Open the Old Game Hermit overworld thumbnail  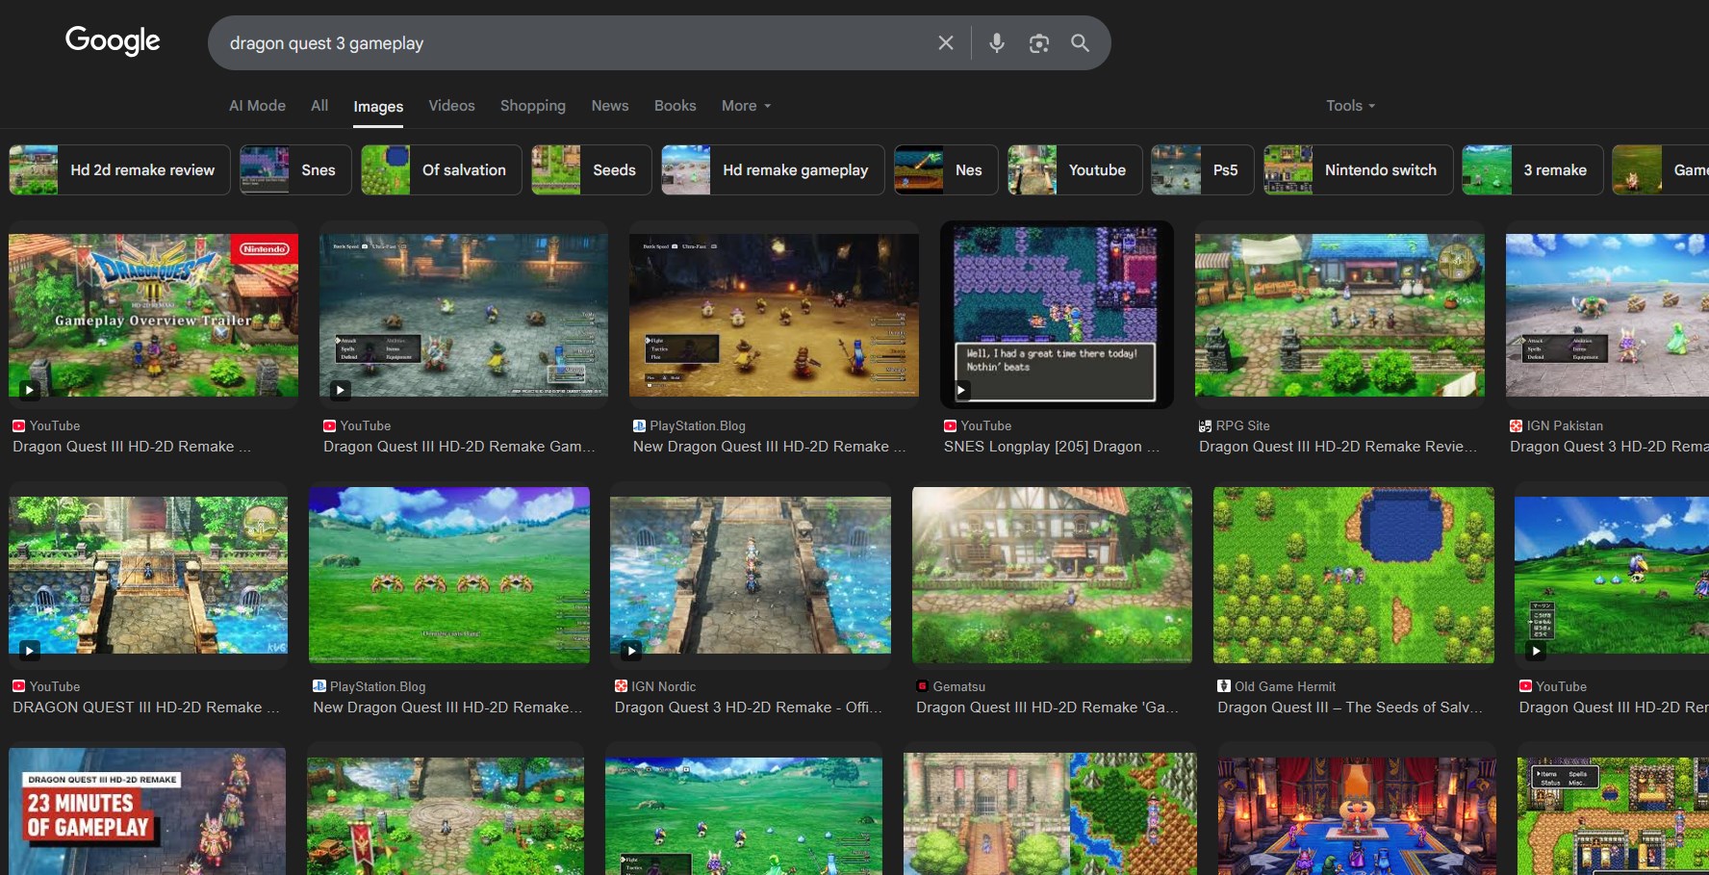tap(1354, 575)
